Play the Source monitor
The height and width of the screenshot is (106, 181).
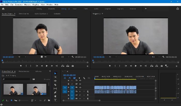click(x=47, y=66)
